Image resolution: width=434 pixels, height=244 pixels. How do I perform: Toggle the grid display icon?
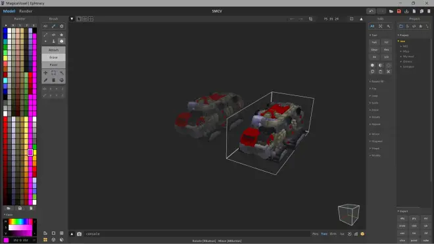[356, 234]
